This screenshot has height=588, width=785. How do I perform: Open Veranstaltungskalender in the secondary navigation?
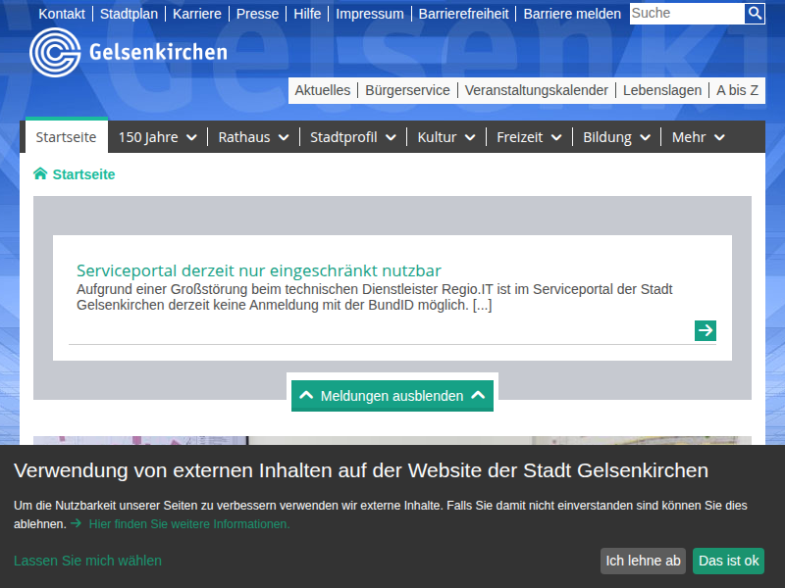[x=536, y=90]
